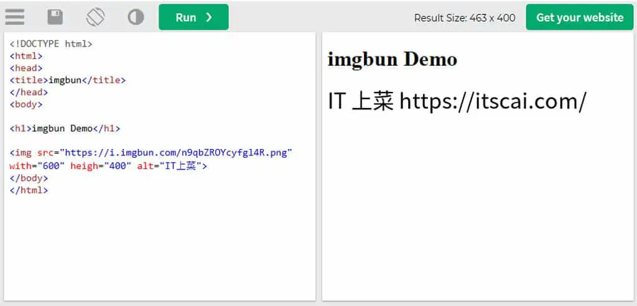Click the heigh="400" attribute in the code

click(x=101, y=166)
